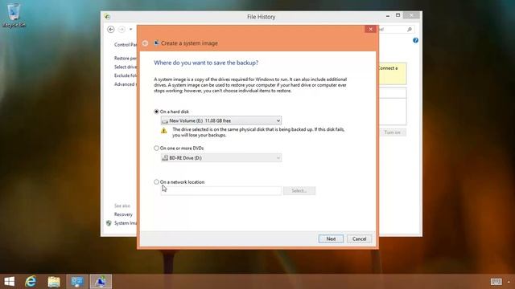Open recent locations dropdown in File History
Screen dimensions: 515x289
click(x=130, y=29)
